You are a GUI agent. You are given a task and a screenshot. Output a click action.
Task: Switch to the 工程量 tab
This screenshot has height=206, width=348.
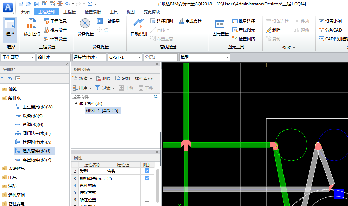pyautogui.click(x=70, y=12)
